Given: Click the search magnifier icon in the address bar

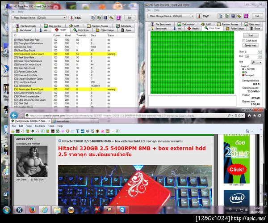Looking at the screenshot, I should click(x=229, y=116).
